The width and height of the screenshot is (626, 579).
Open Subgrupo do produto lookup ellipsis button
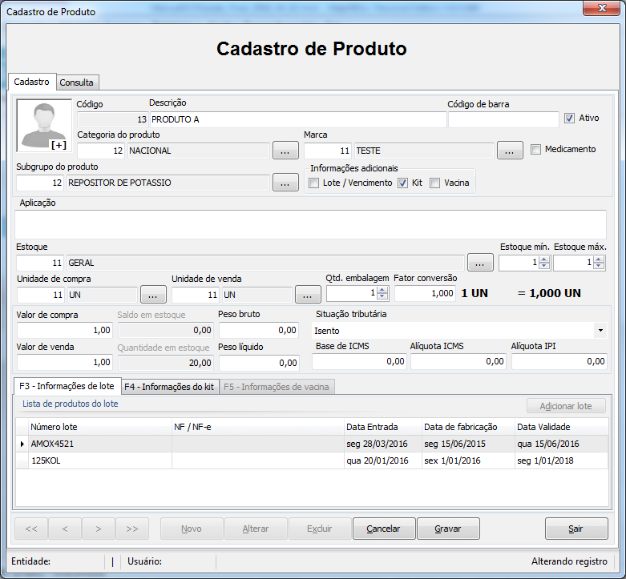tap(285, 183)
